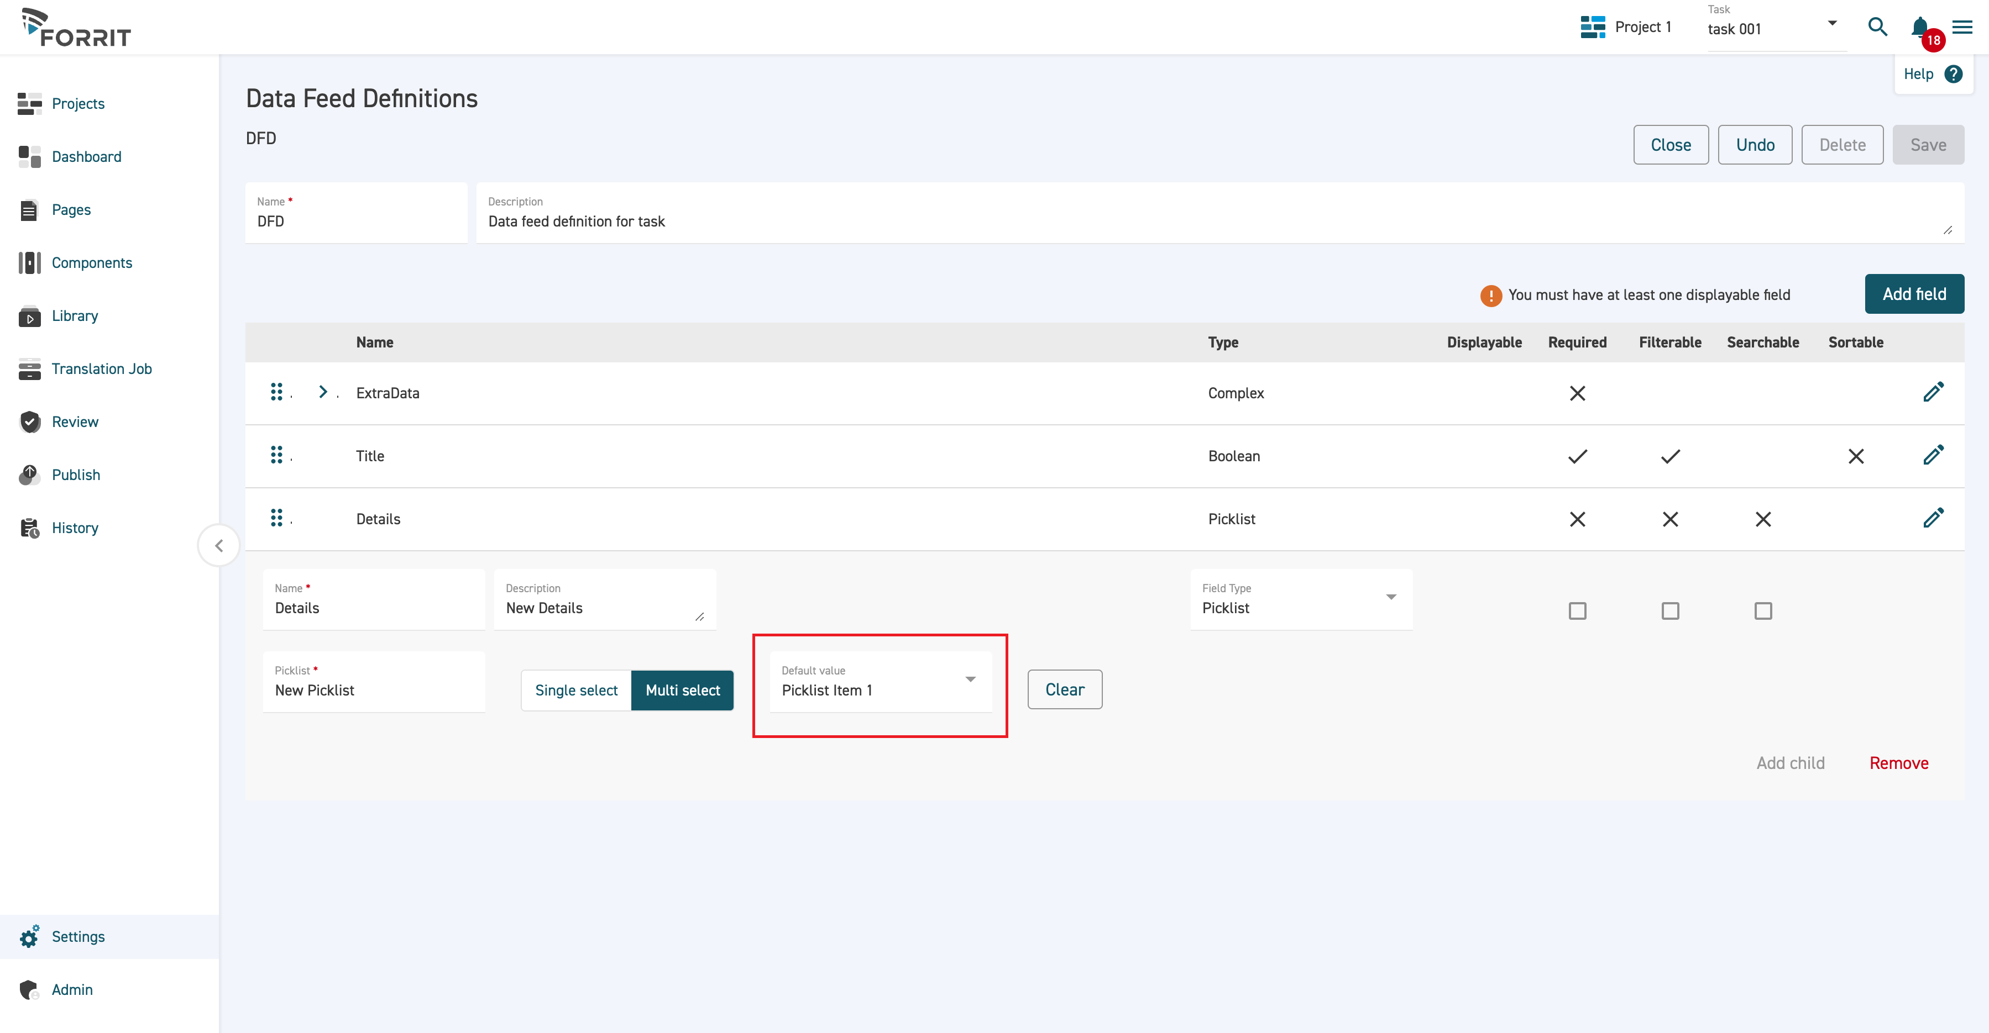The width and height of the screenshot is (1989, 1033).
Task: Click the Help question mark icon
Action: coord(1954,73)
